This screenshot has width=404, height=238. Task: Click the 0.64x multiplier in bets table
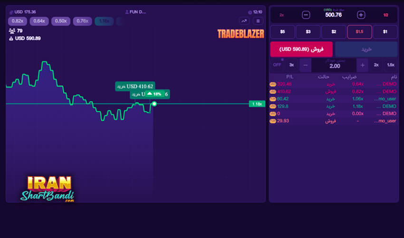(x=357, y=84)
